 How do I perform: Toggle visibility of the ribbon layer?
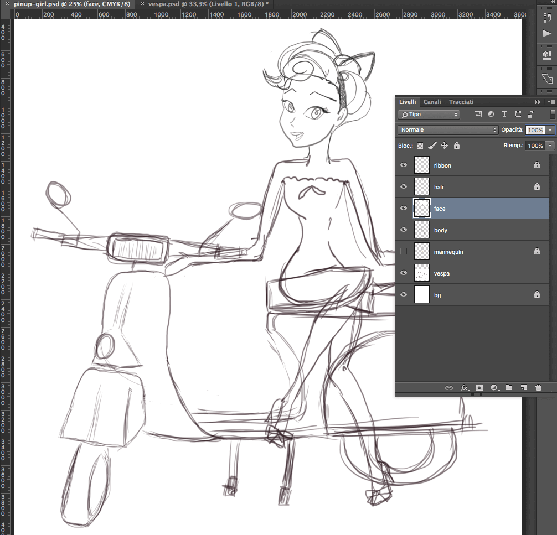pyautogui.click(x=404, y=165)
